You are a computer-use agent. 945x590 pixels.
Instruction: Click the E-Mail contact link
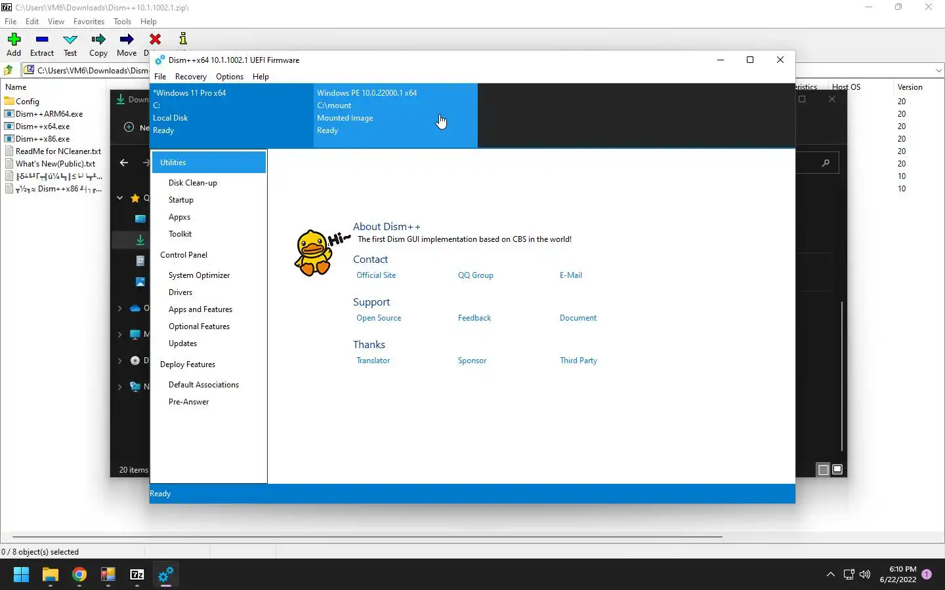point(571,275)
